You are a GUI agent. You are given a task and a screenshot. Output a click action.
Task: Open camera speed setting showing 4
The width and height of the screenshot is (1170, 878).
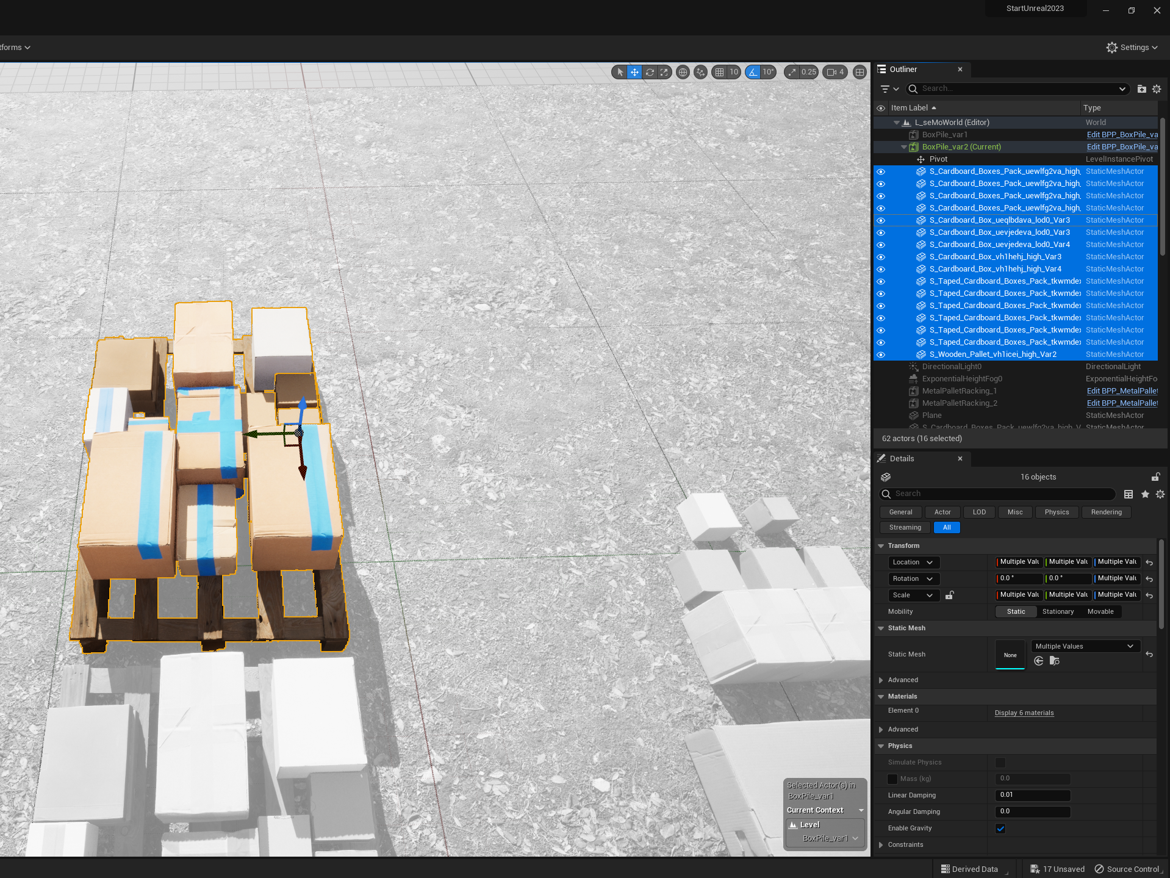click(x=835, y=72)
